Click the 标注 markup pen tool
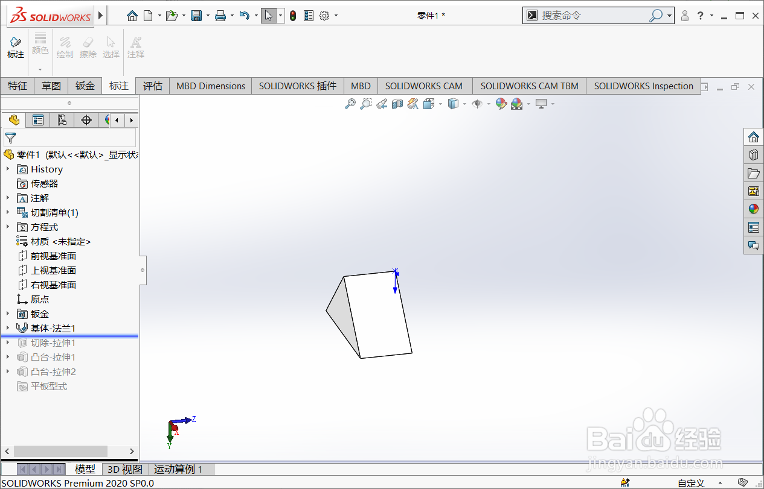 pos(15,47)
